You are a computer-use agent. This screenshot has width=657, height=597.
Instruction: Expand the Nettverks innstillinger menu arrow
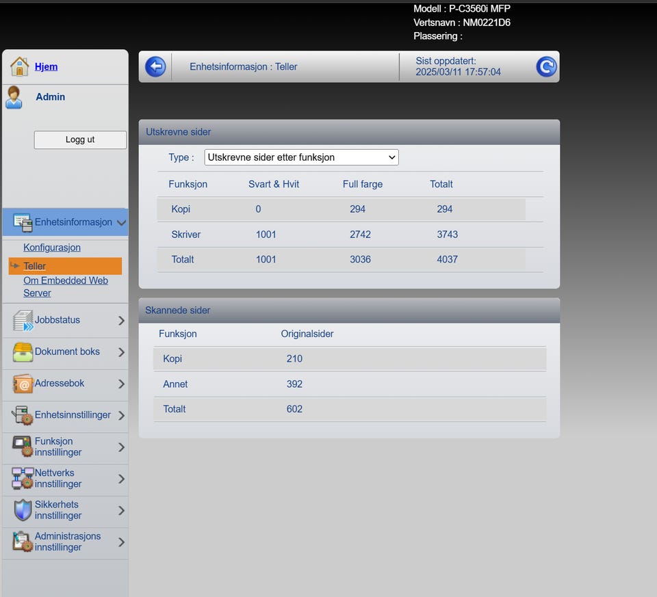[x=122, y=479]
